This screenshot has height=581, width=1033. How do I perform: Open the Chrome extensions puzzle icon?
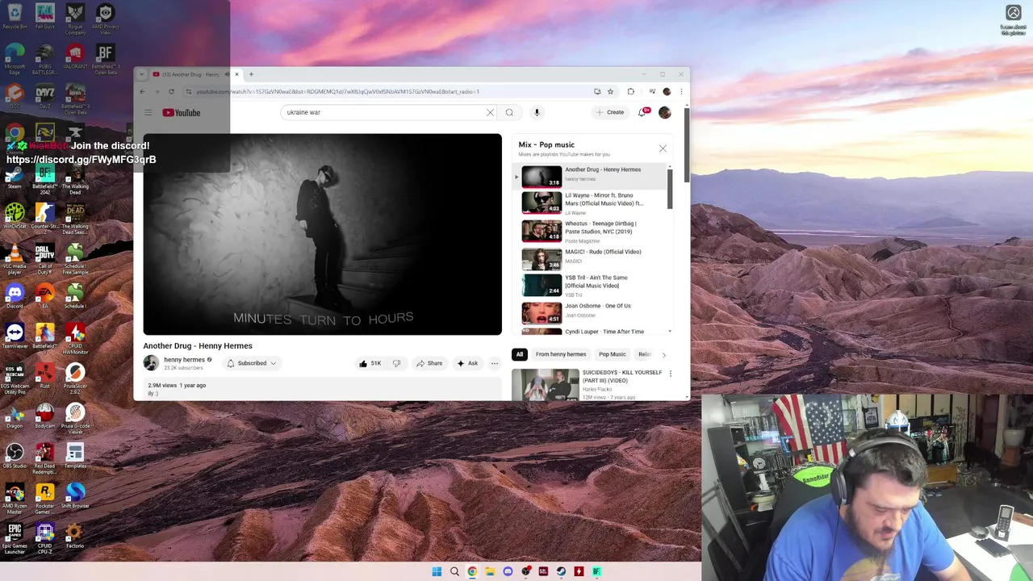[631, 91]
